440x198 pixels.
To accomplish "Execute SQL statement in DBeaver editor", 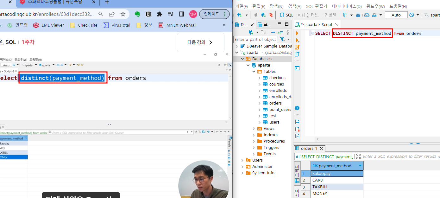I will coord(297,33).
